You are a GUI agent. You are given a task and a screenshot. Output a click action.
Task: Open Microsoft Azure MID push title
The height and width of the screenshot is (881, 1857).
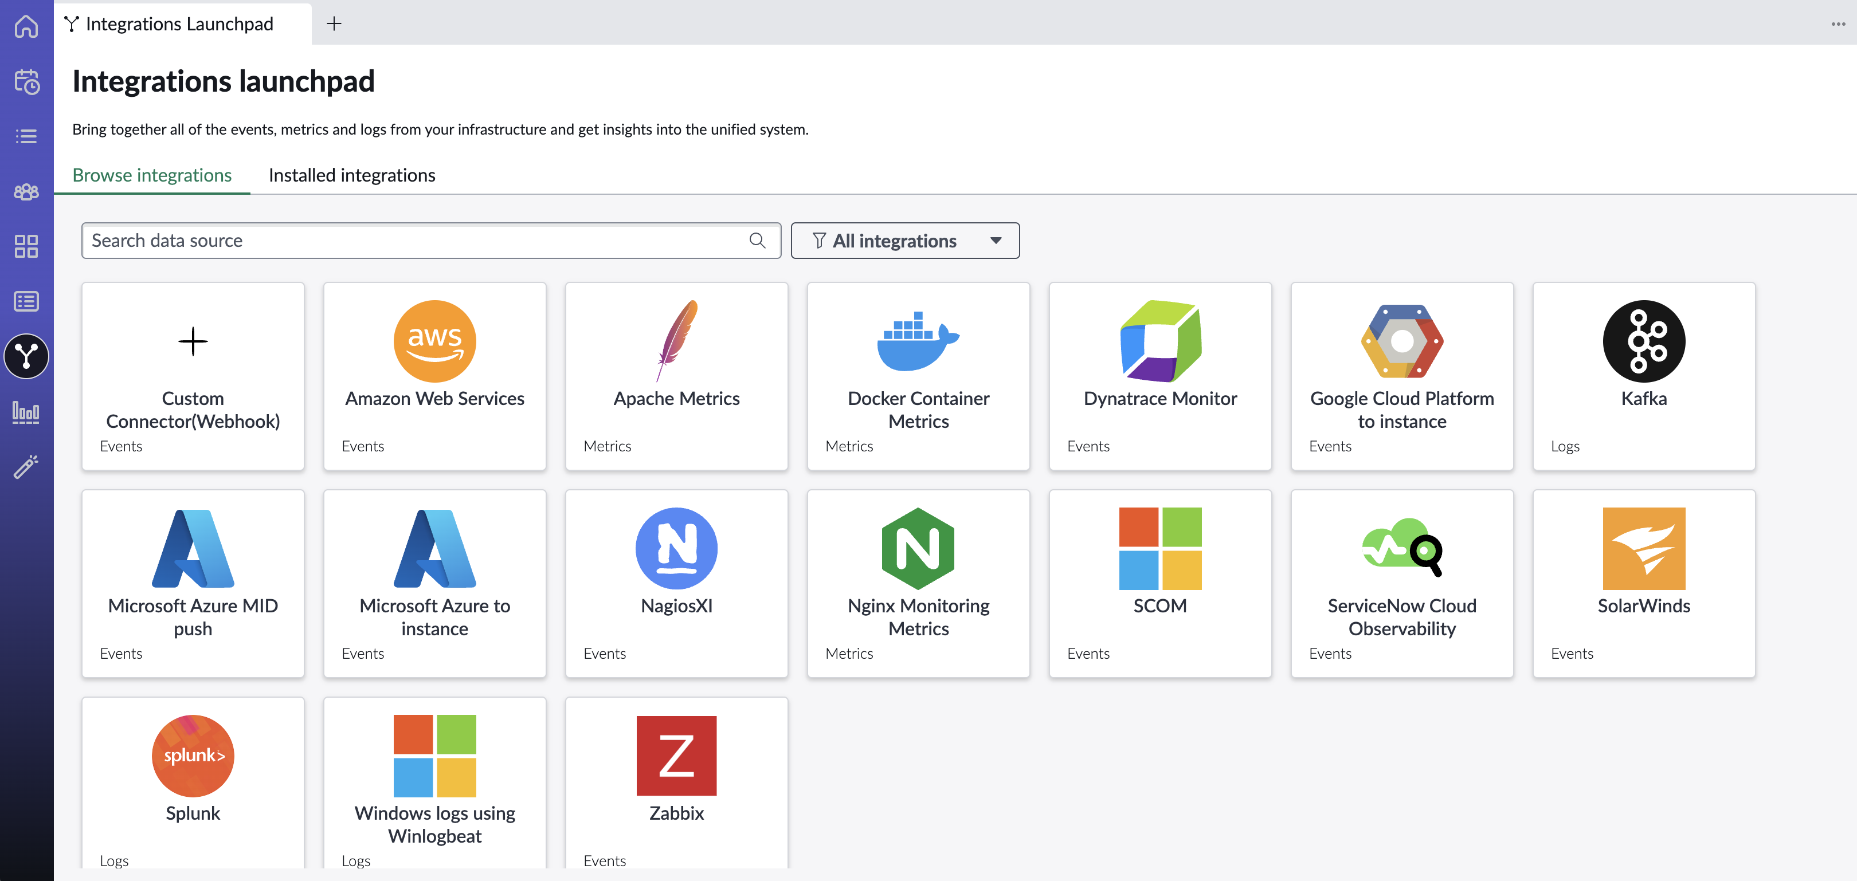193,618
